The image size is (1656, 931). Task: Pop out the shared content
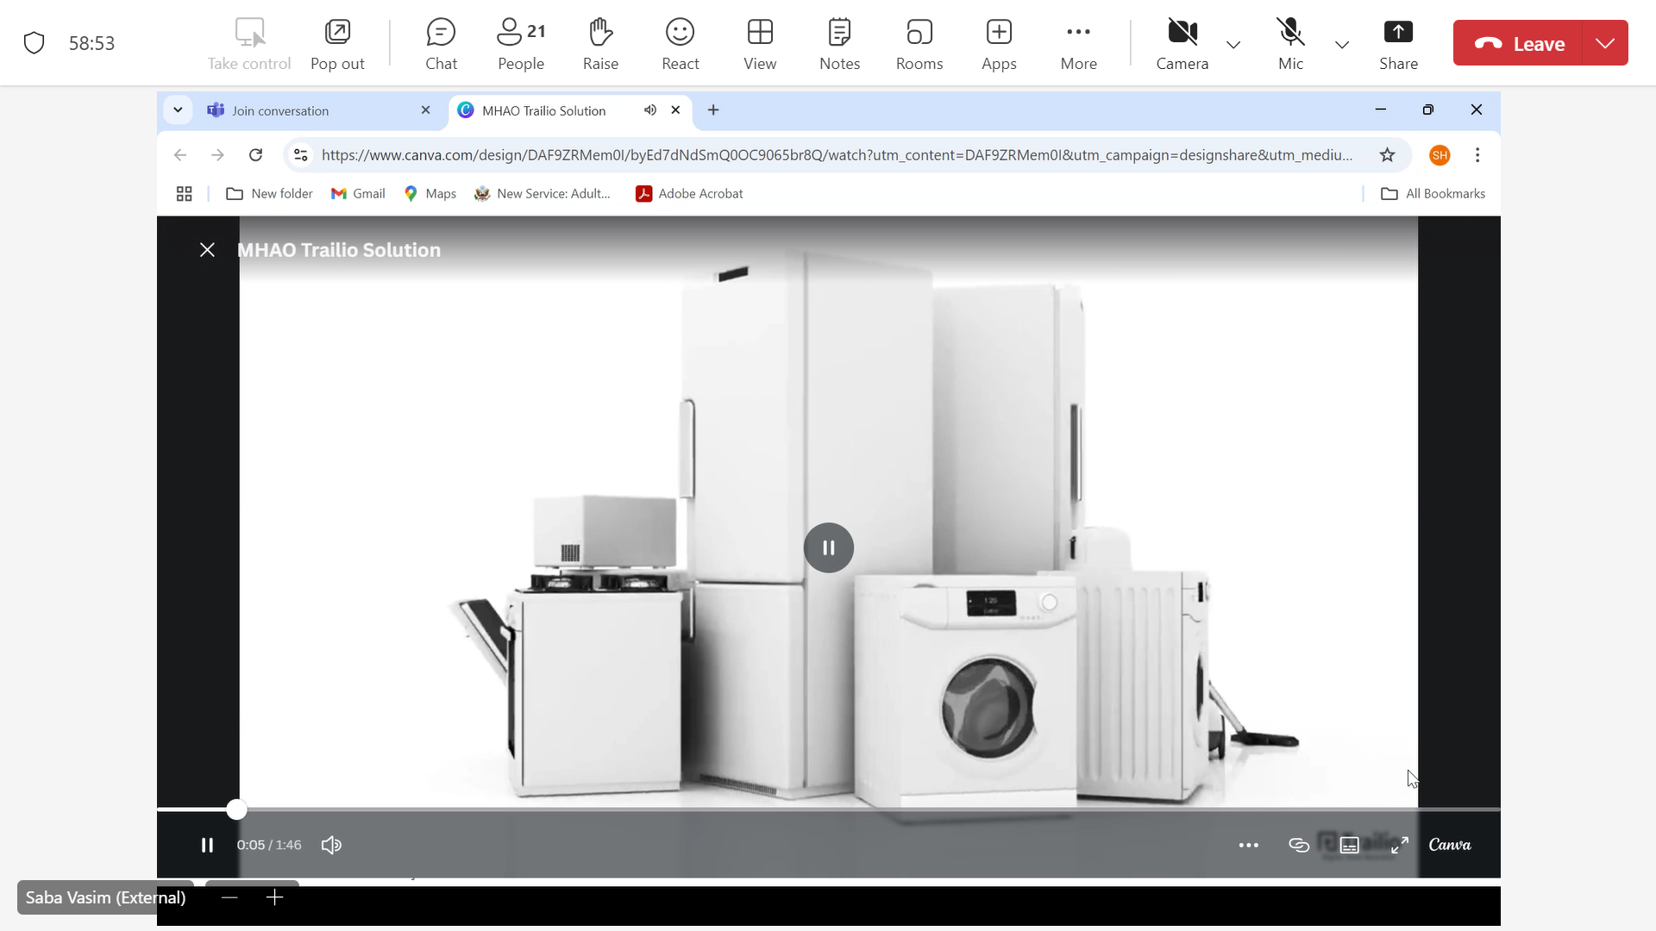[337, 43]
